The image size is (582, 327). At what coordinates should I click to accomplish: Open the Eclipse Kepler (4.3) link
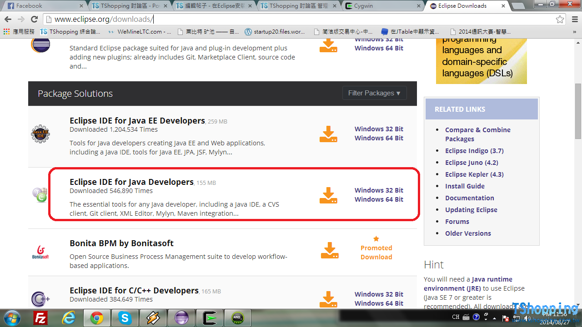474,174
